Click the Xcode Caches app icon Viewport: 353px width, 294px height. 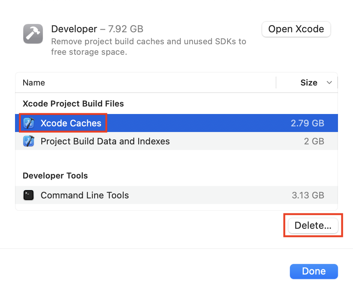coord(29,123)
